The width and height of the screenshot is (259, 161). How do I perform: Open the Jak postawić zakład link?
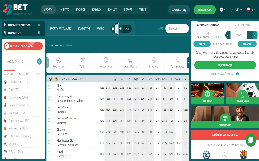(223, 74)
